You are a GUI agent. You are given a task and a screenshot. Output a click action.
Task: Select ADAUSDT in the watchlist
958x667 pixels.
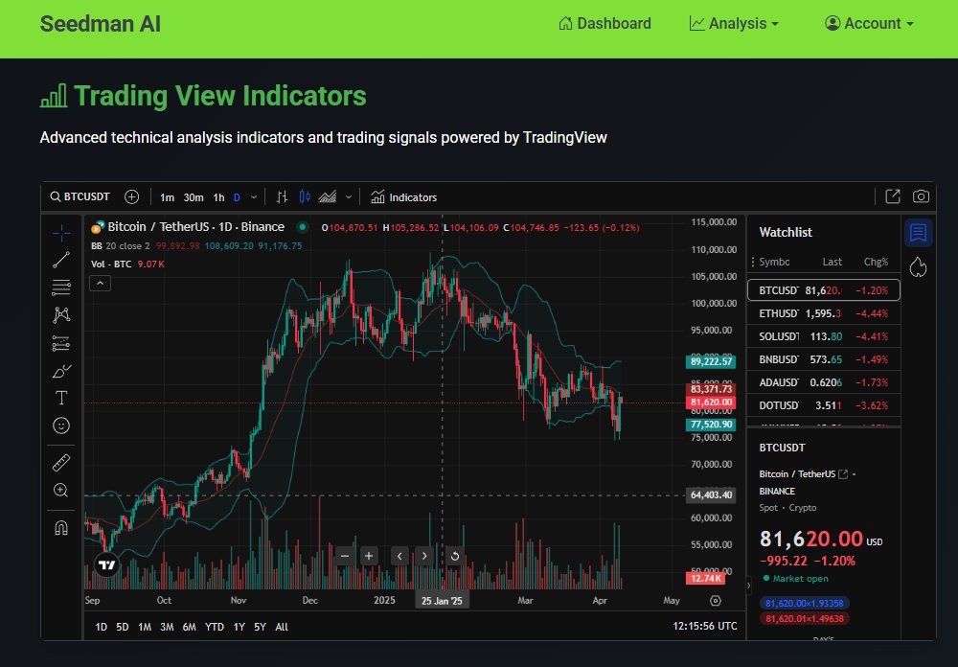(824, 382)
